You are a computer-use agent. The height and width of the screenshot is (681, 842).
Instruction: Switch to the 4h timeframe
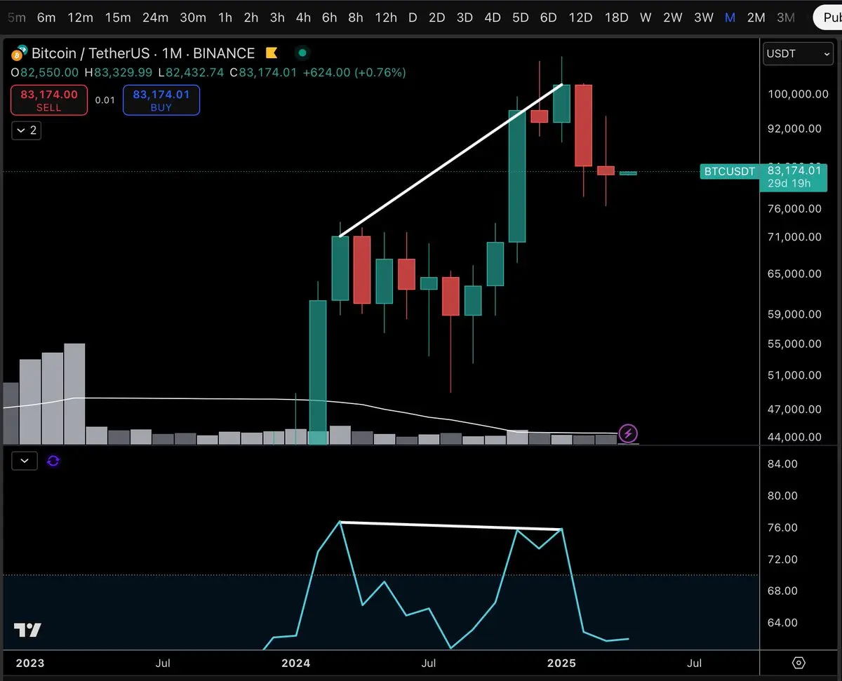(x=303, y=18)
